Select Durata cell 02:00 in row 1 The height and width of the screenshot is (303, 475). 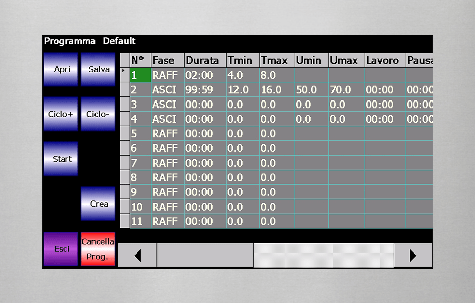tap(206, 75)
